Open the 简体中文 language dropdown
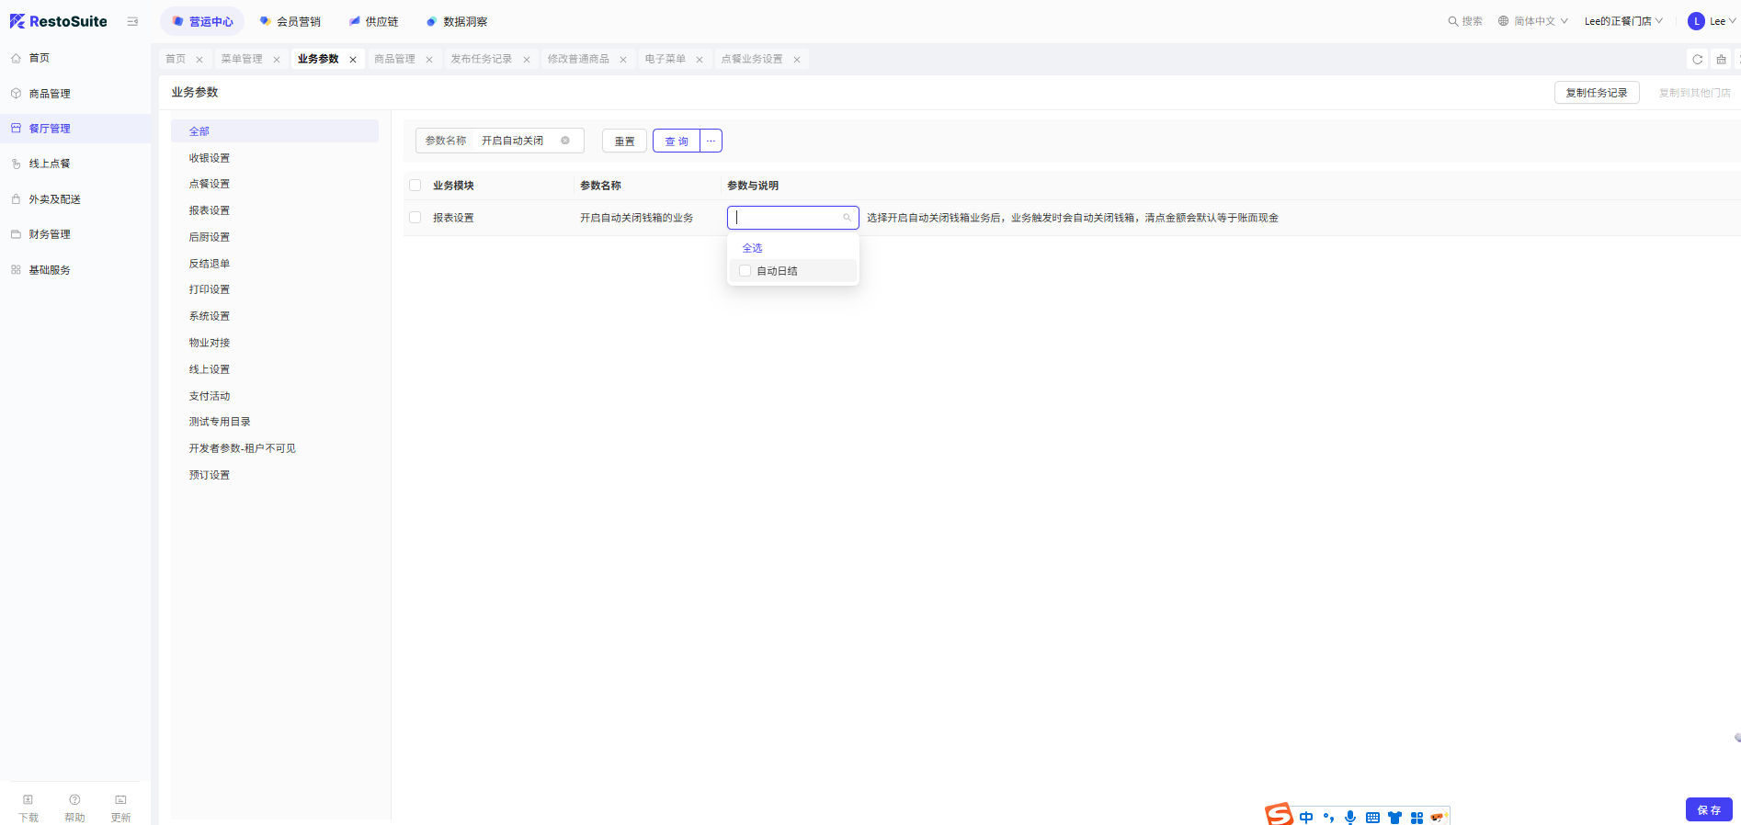Image resolution: width=1741 pixels, height=825 pixels. coord(1533,21)
